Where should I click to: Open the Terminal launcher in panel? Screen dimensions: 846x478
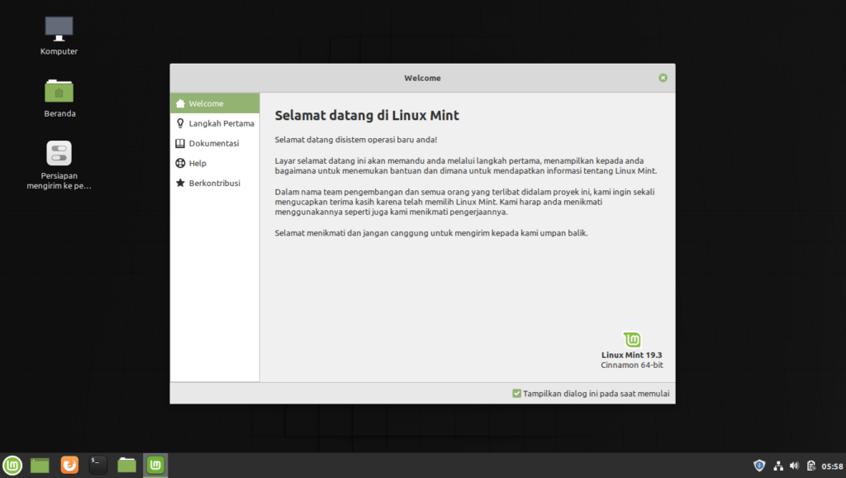tap(97, 465)
